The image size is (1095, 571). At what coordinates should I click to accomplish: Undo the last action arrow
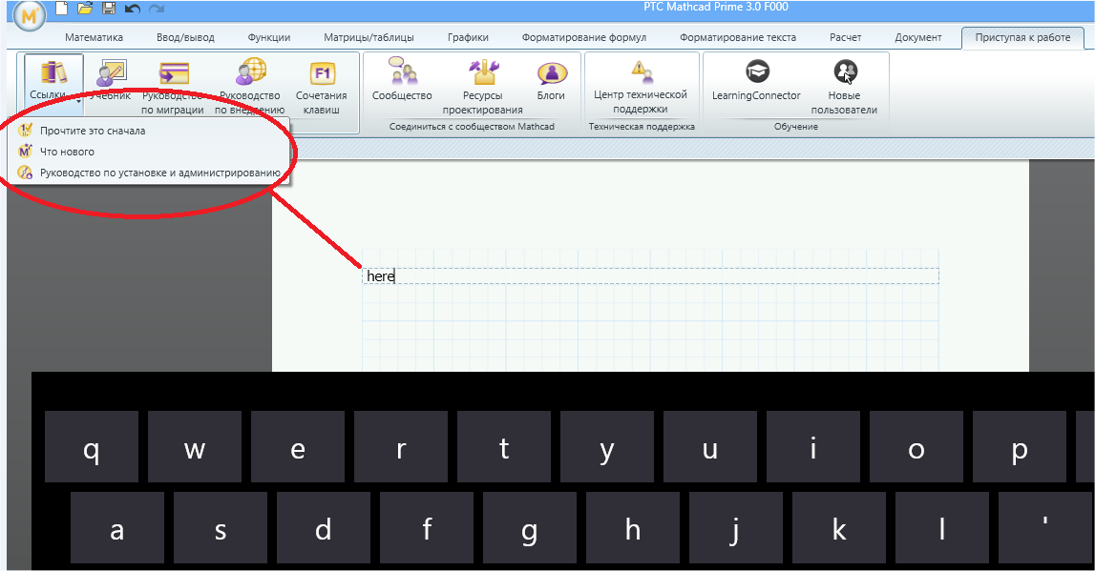[132, 10]
